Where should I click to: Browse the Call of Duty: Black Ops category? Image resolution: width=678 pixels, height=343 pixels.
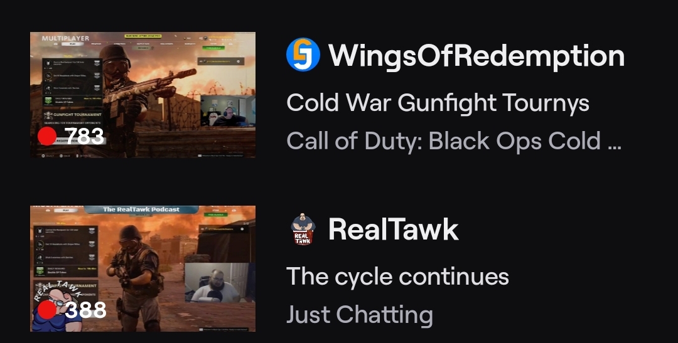(x=454, y=141)
